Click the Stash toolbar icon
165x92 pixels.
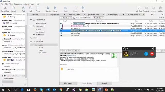click(65, 8)
